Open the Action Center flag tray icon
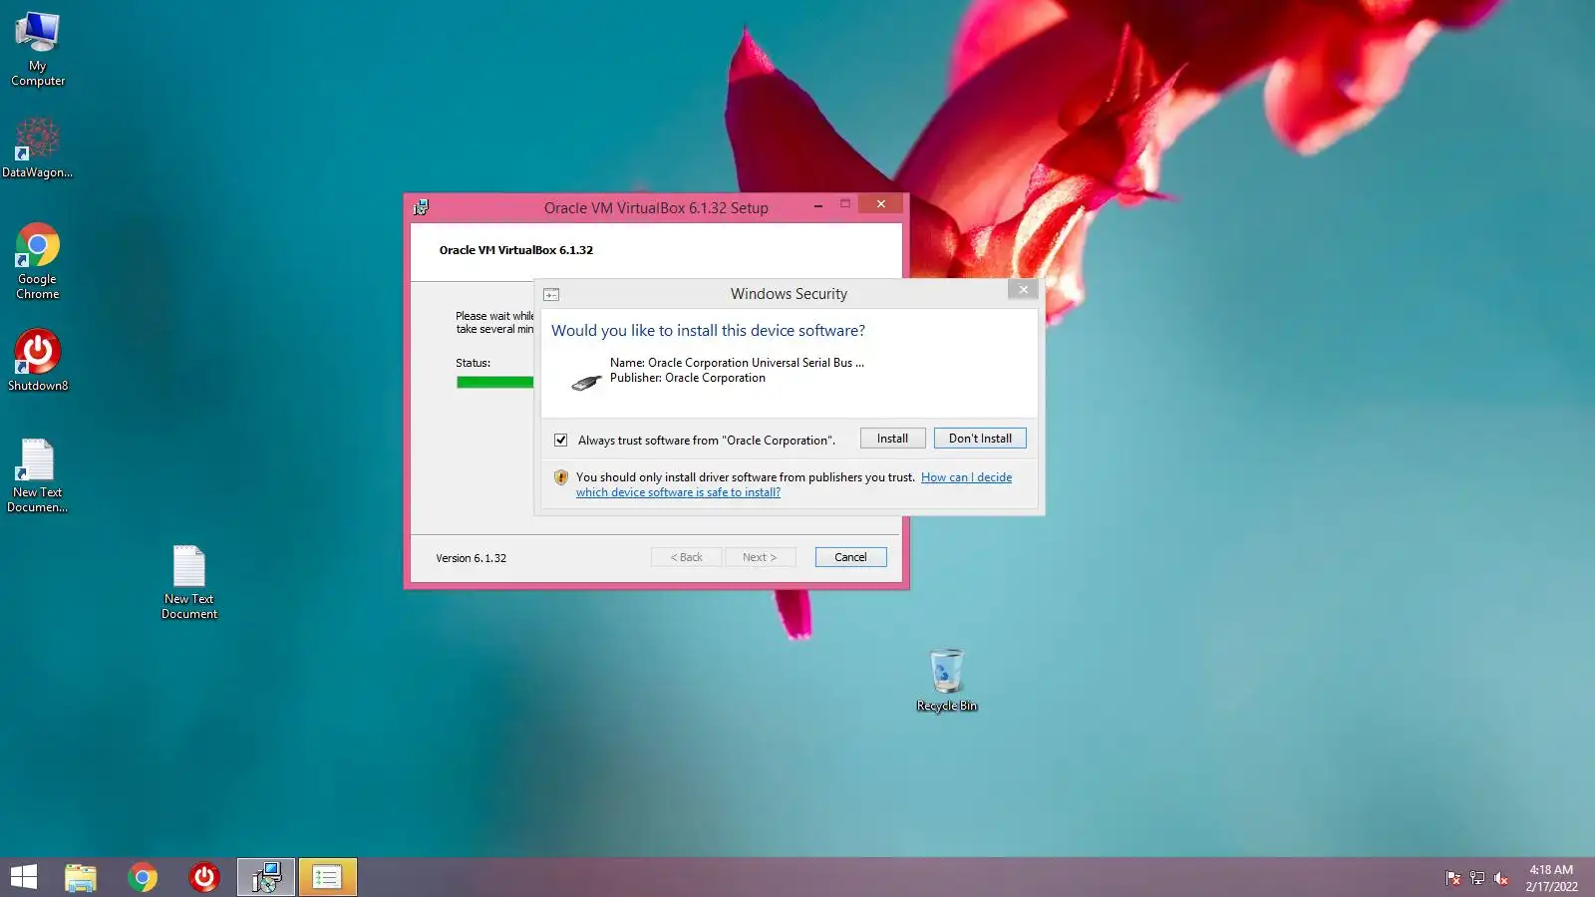Screen dimensions: 1595x897 [1453, 878]
